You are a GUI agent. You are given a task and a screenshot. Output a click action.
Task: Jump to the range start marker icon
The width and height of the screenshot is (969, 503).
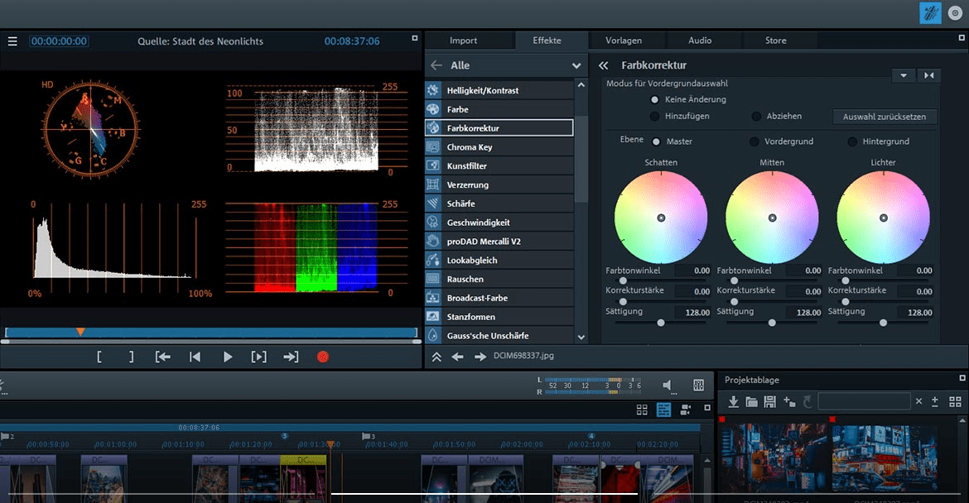tap(163, 357)
